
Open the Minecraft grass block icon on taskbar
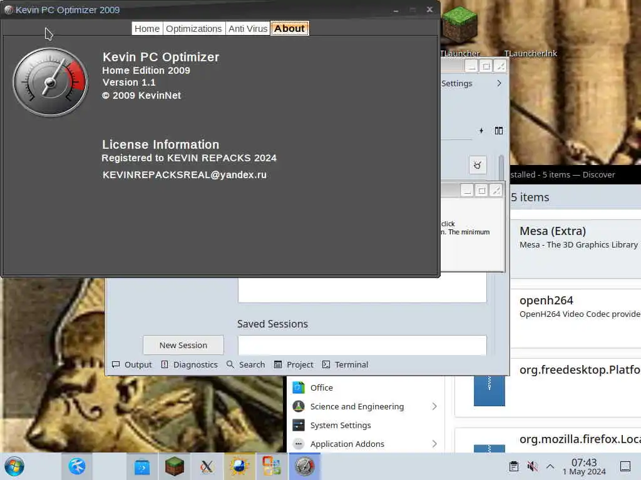coord(175,466)
